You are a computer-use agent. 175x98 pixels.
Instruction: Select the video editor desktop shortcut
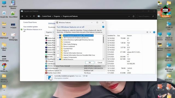13,5
